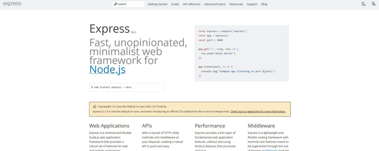
Task: Open the latest blog announcement link
Action: click(258, 111)
